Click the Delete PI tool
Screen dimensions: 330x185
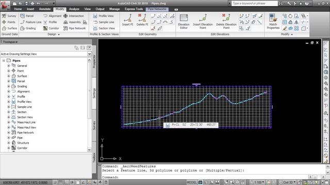click(x=142, y=20)
